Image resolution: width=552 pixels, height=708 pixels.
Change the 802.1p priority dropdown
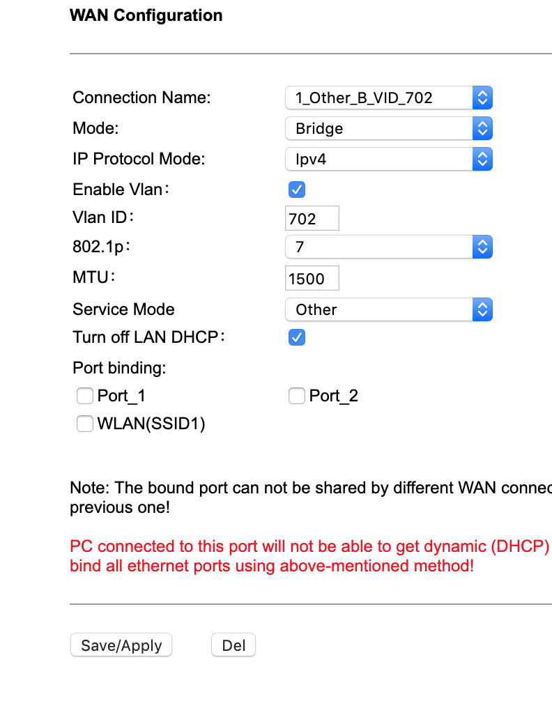[x=388, y=247]
